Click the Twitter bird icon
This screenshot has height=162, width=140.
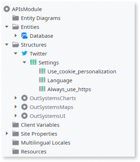24,53
